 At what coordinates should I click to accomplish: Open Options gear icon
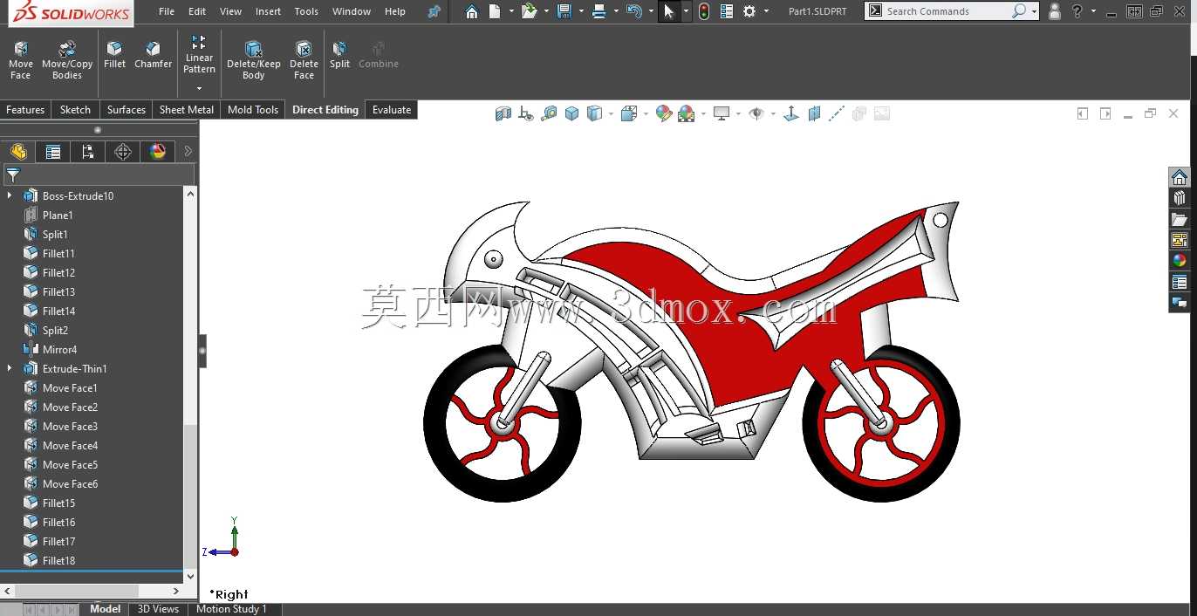click(x=749, y=11)
